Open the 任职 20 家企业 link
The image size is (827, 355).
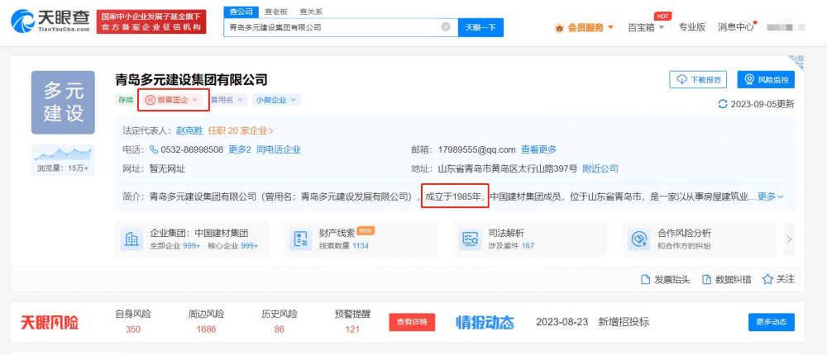point(241,130)
